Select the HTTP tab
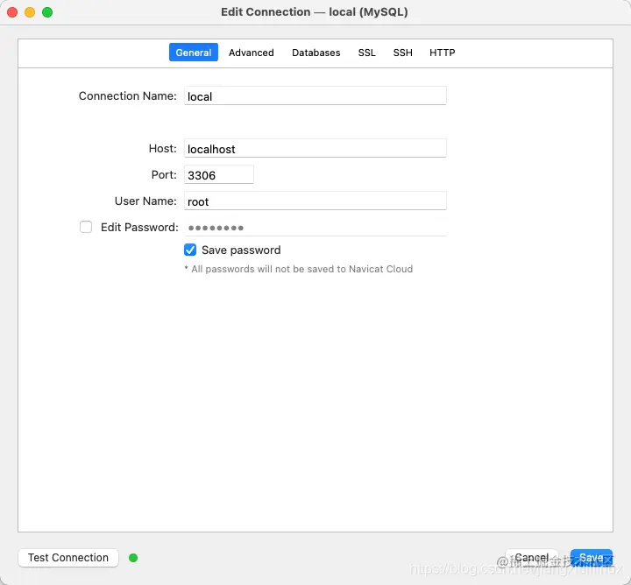 coord(442,53)
